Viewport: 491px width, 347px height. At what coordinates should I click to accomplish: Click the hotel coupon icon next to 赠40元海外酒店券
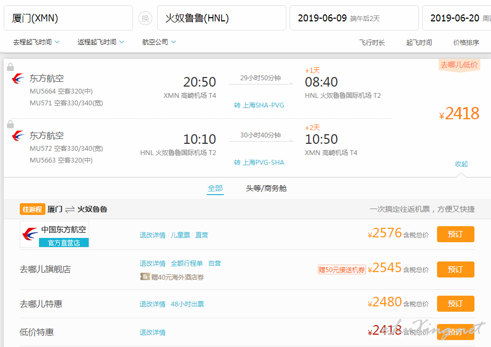(145, 277)
